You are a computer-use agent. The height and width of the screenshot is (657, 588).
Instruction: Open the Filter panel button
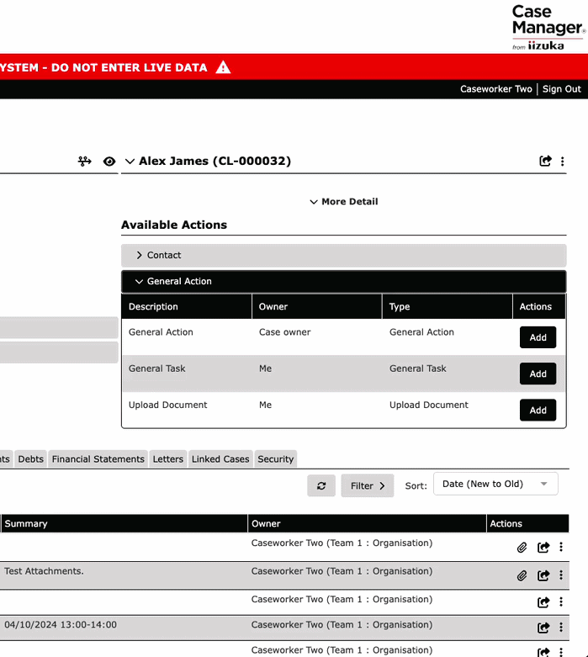pyautogui.click(x=368, y=485)
